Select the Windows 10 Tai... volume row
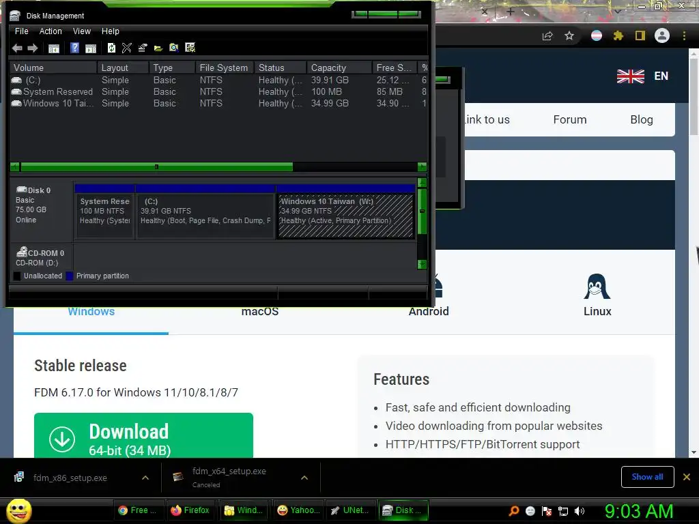The width and height of the screenshot is (699, 524). pos(218,104)
